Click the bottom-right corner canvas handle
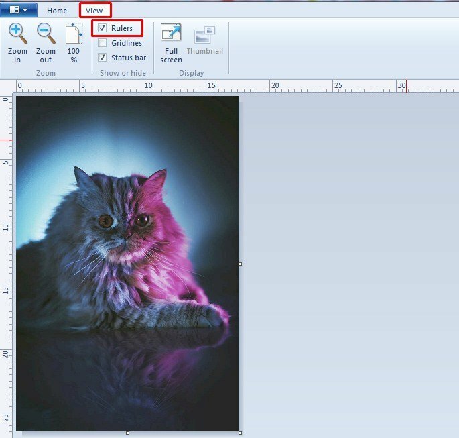Screen dimensions: 459x438 (240, 433)
